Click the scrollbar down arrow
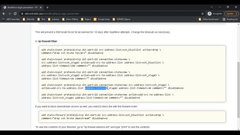This screenshot has height=135, width=240. (x=238, y=129)
